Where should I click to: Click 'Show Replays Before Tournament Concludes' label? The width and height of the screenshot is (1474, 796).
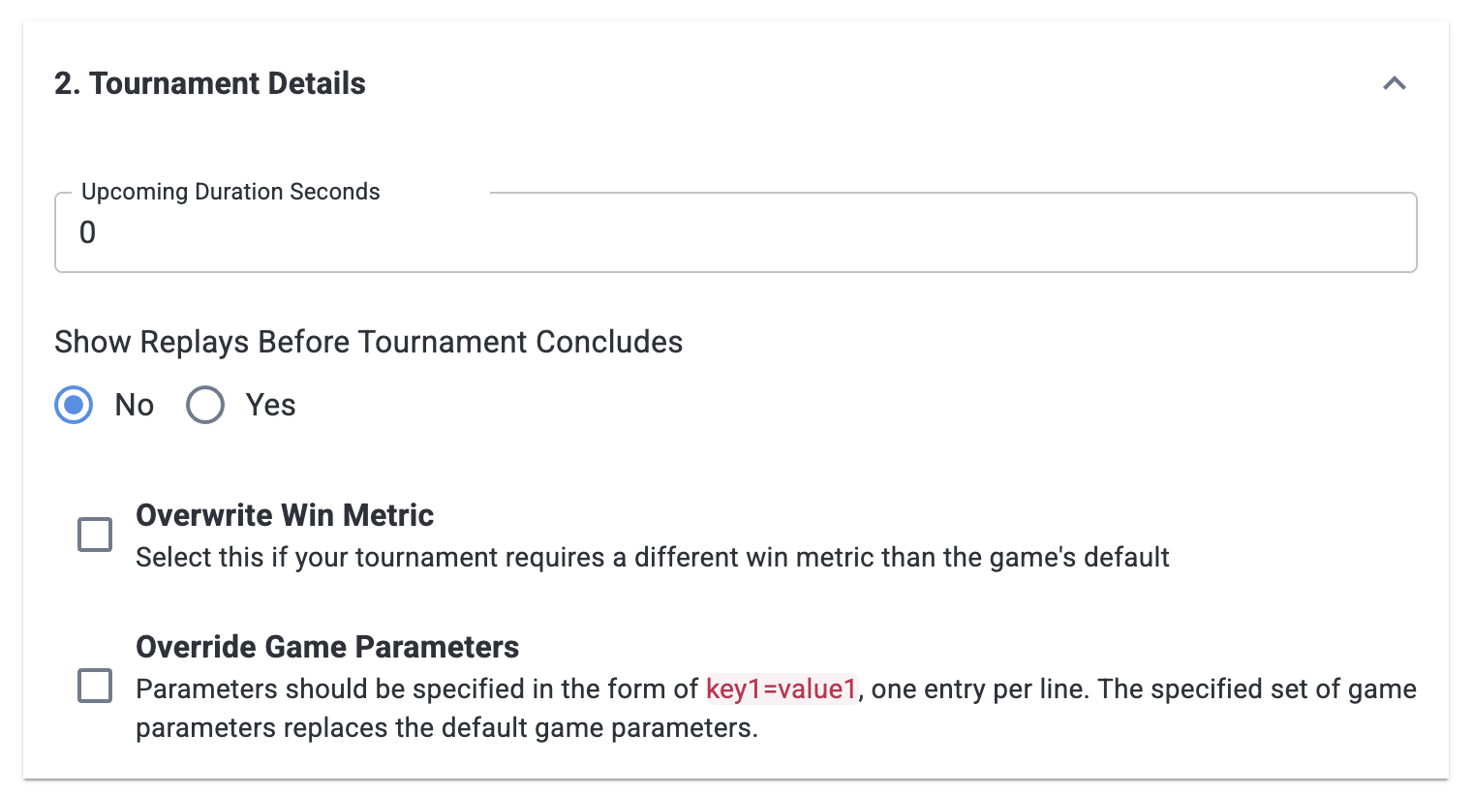369,342
